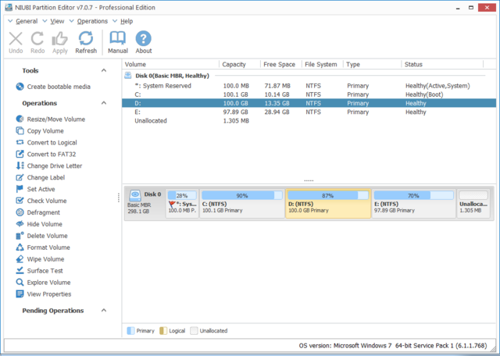
Task: Select the Unallocated block in disk map
Action: coord(473,204)
